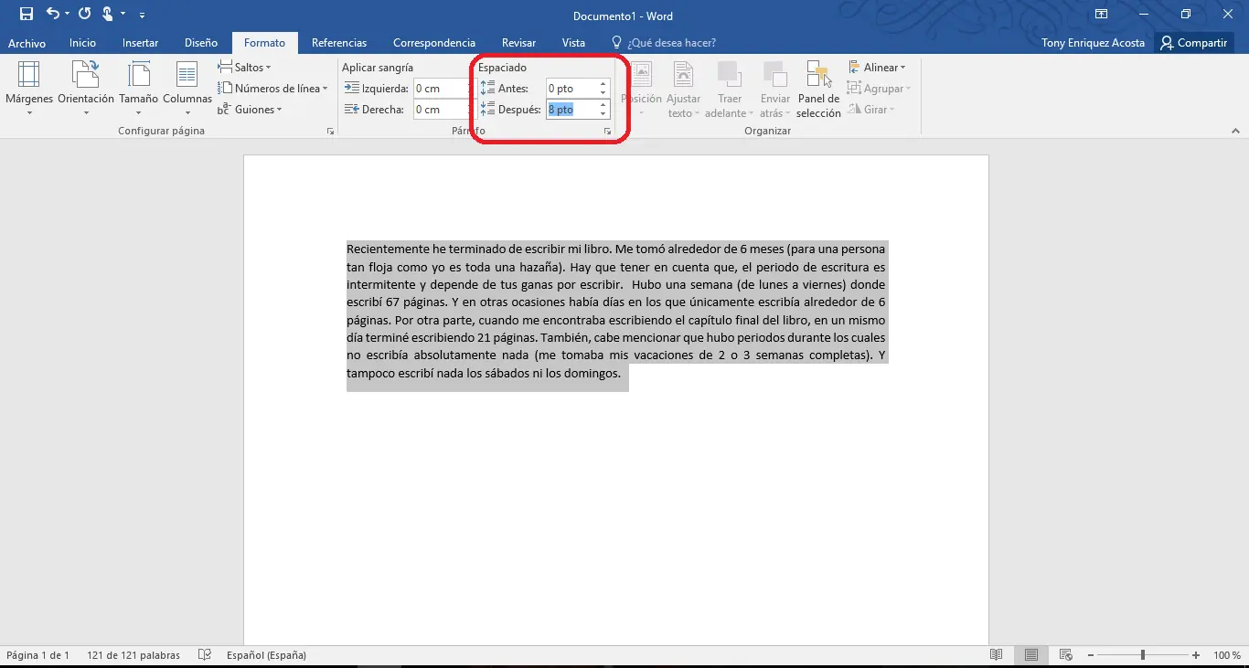This screenshot has width=1249, height=668.
Task: Click the zoom slider handle
Action: pos(1143,655)
